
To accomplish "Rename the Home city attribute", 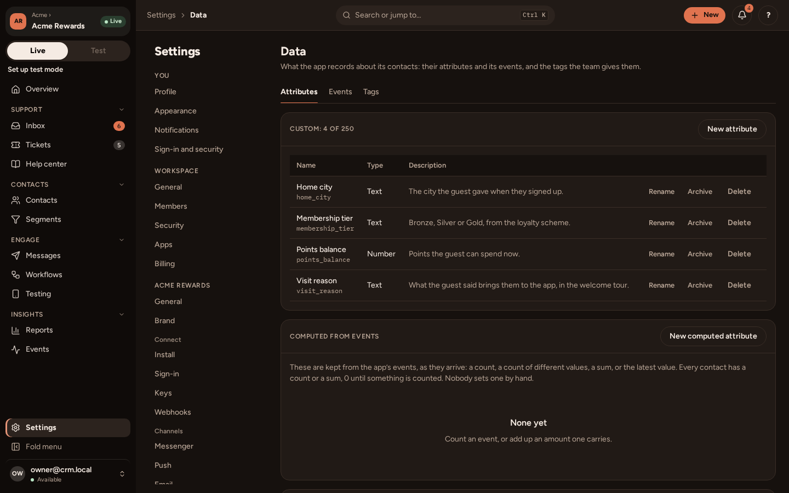I will (661, 192).
